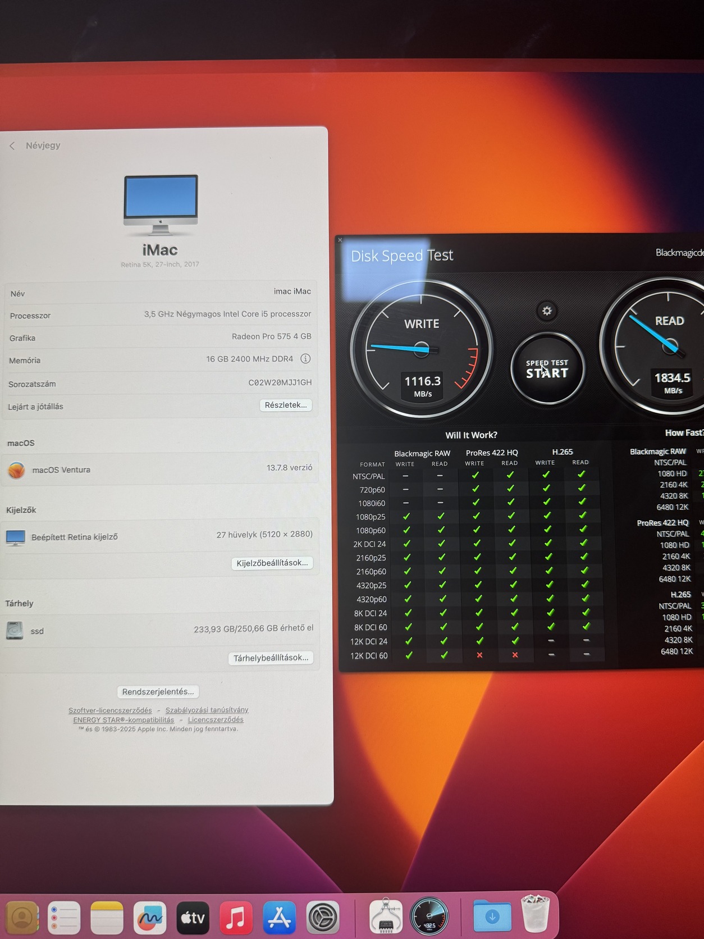Open the Downloads folder in Dock
704x939 pixels.
tap(492, 915)
